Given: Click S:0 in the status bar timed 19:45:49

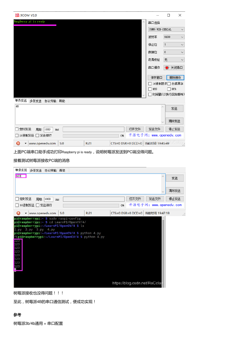Looking at the screenshot, I should (62, 143).
